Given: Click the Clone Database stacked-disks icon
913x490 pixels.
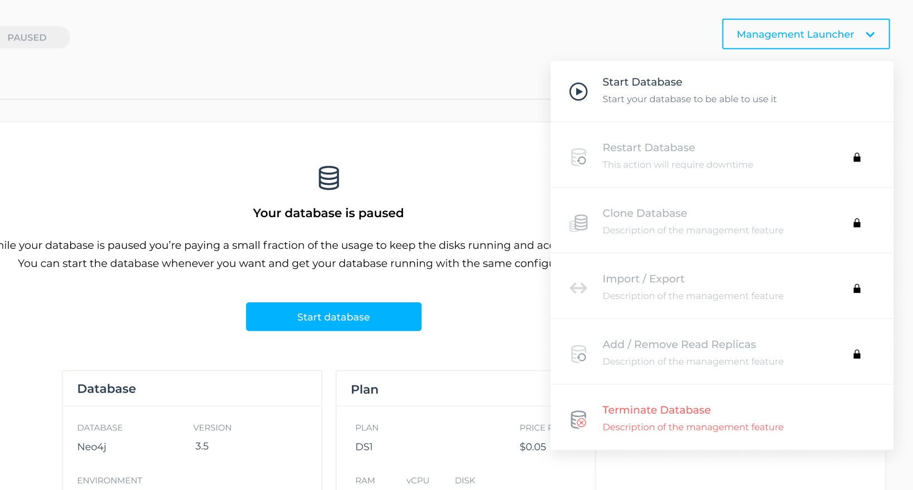Looking at the screenshot, I should 578,223.
